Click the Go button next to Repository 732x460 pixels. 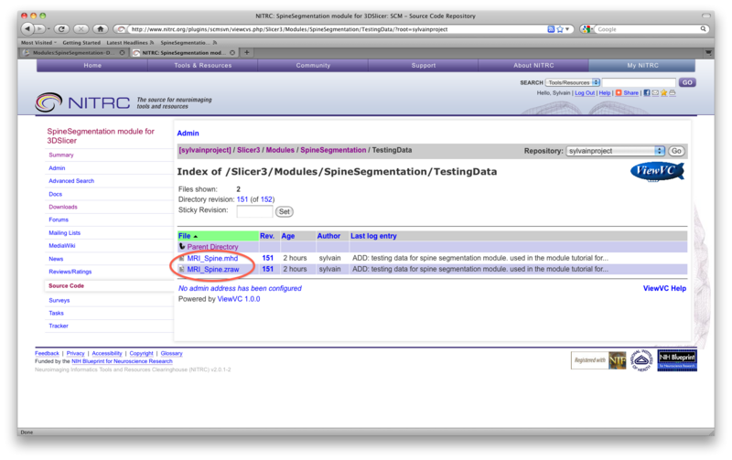click(676, 151)
